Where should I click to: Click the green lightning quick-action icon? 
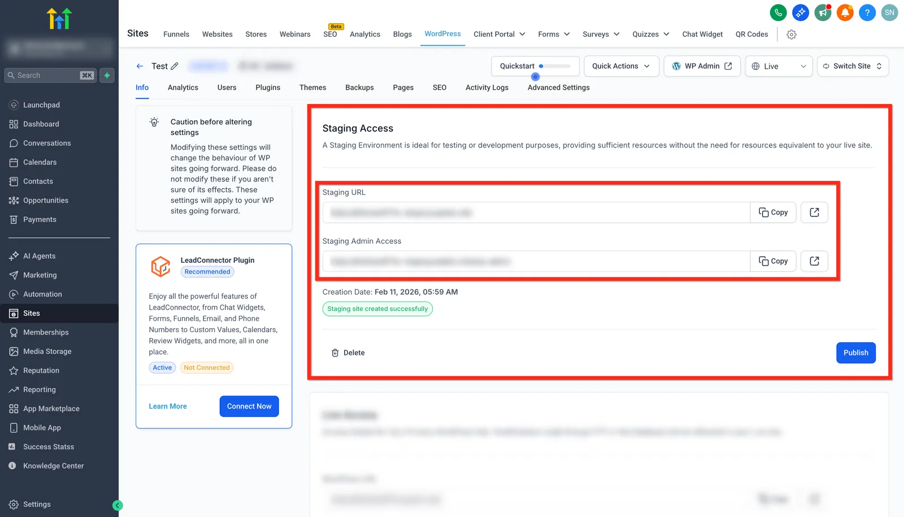(x=107, y=75)
